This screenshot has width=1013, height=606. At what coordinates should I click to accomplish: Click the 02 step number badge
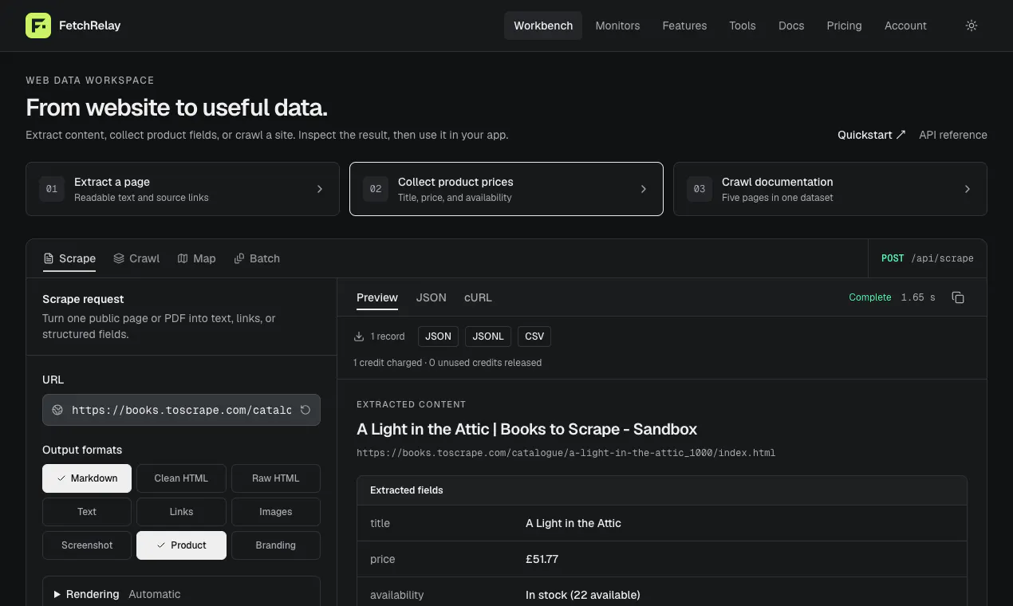376,189
